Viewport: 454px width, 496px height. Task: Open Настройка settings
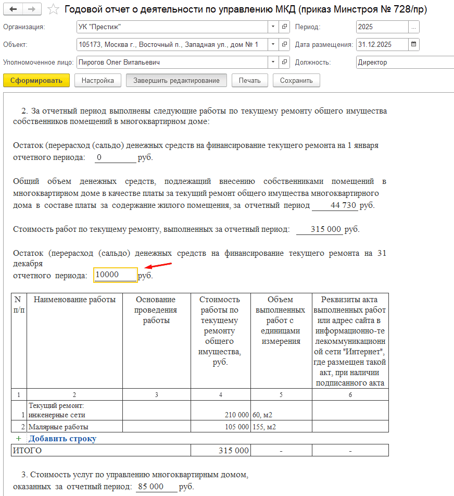[98, 80]
